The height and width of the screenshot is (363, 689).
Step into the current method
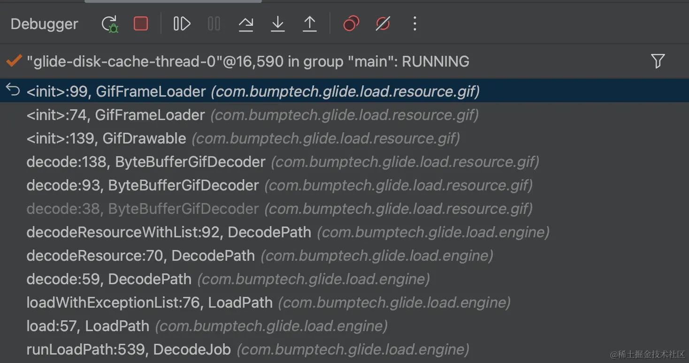[278, 24]
